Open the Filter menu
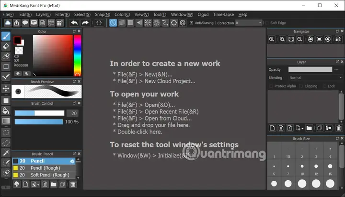345x197 pixels. (x=62, y=15)
